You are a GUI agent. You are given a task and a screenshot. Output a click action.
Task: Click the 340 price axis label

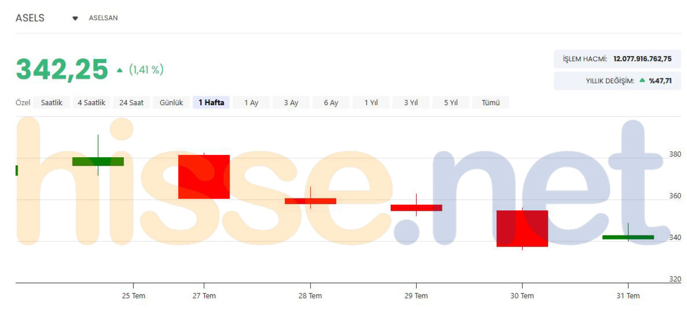coord(675,237)
